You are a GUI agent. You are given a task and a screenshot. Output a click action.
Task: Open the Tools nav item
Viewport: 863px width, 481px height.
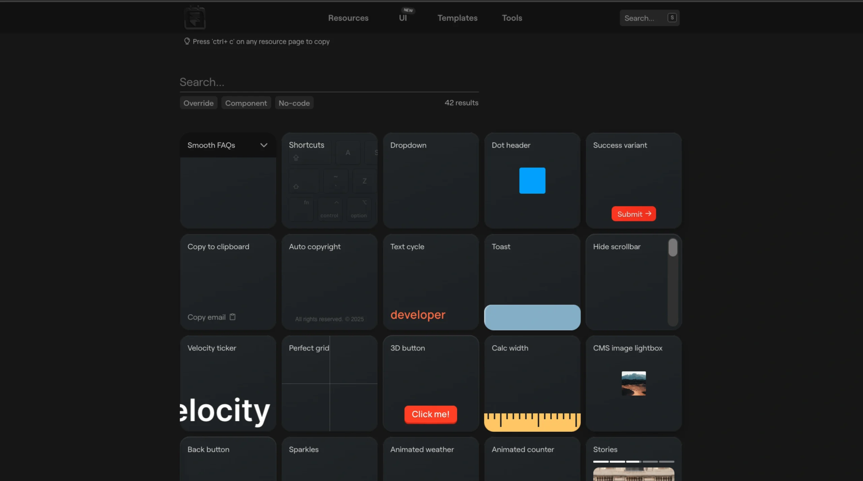(x=512, y=18)
